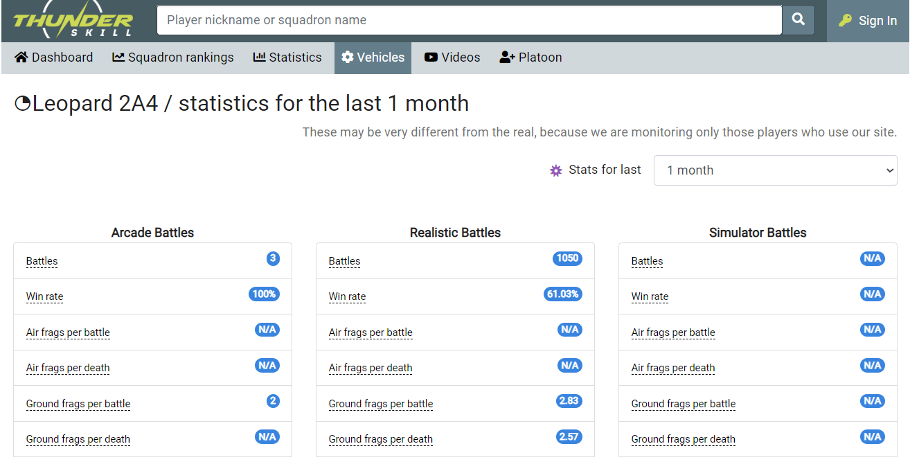Click Win rate under Realistic Battles
This screenshot has width=910, height=471.
tap(347, 296)
